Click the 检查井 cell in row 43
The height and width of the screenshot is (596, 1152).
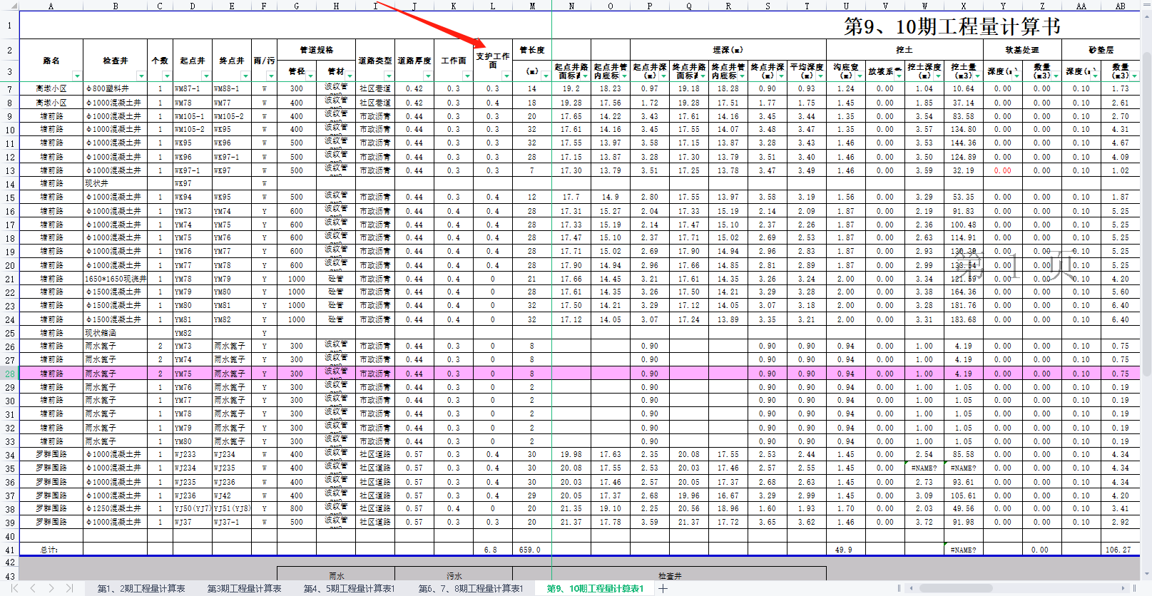pyautogui.click(x=670, y=575)
